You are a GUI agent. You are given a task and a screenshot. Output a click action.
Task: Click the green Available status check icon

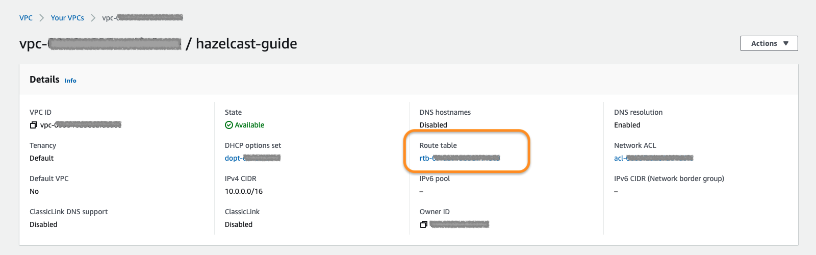(x=229, y=125)
